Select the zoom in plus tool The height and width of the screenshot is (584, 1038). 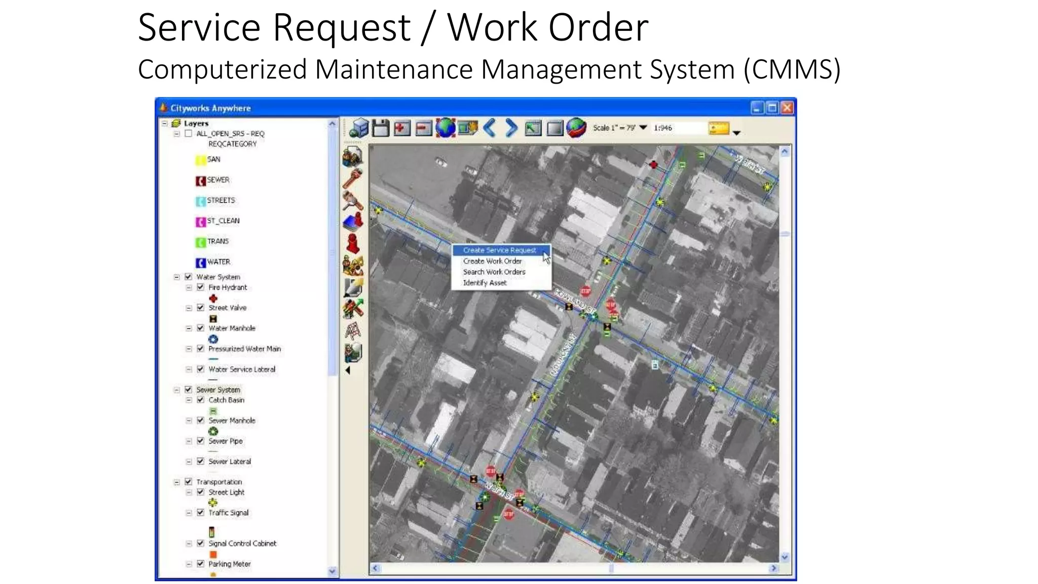coord(402,128)
